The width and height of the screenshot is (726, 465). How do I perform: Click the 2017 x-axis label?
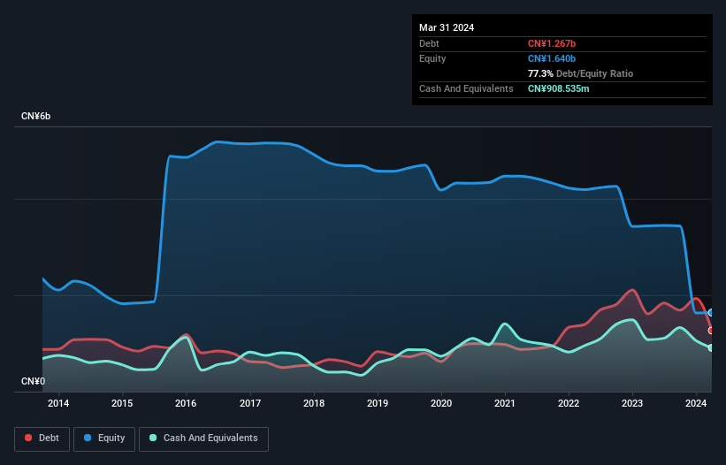(250, 403)
